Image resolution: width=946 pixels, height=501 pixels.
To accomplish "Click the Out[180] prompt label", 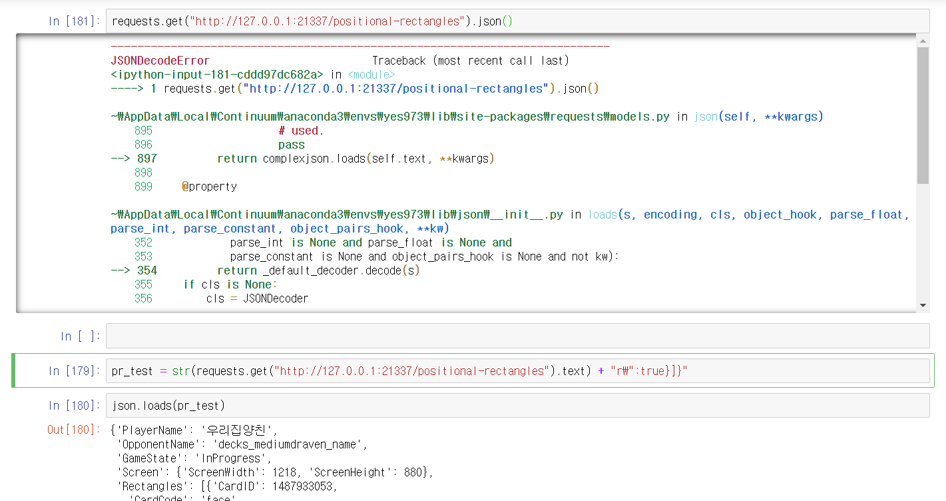I will click(x=72, y=430).
